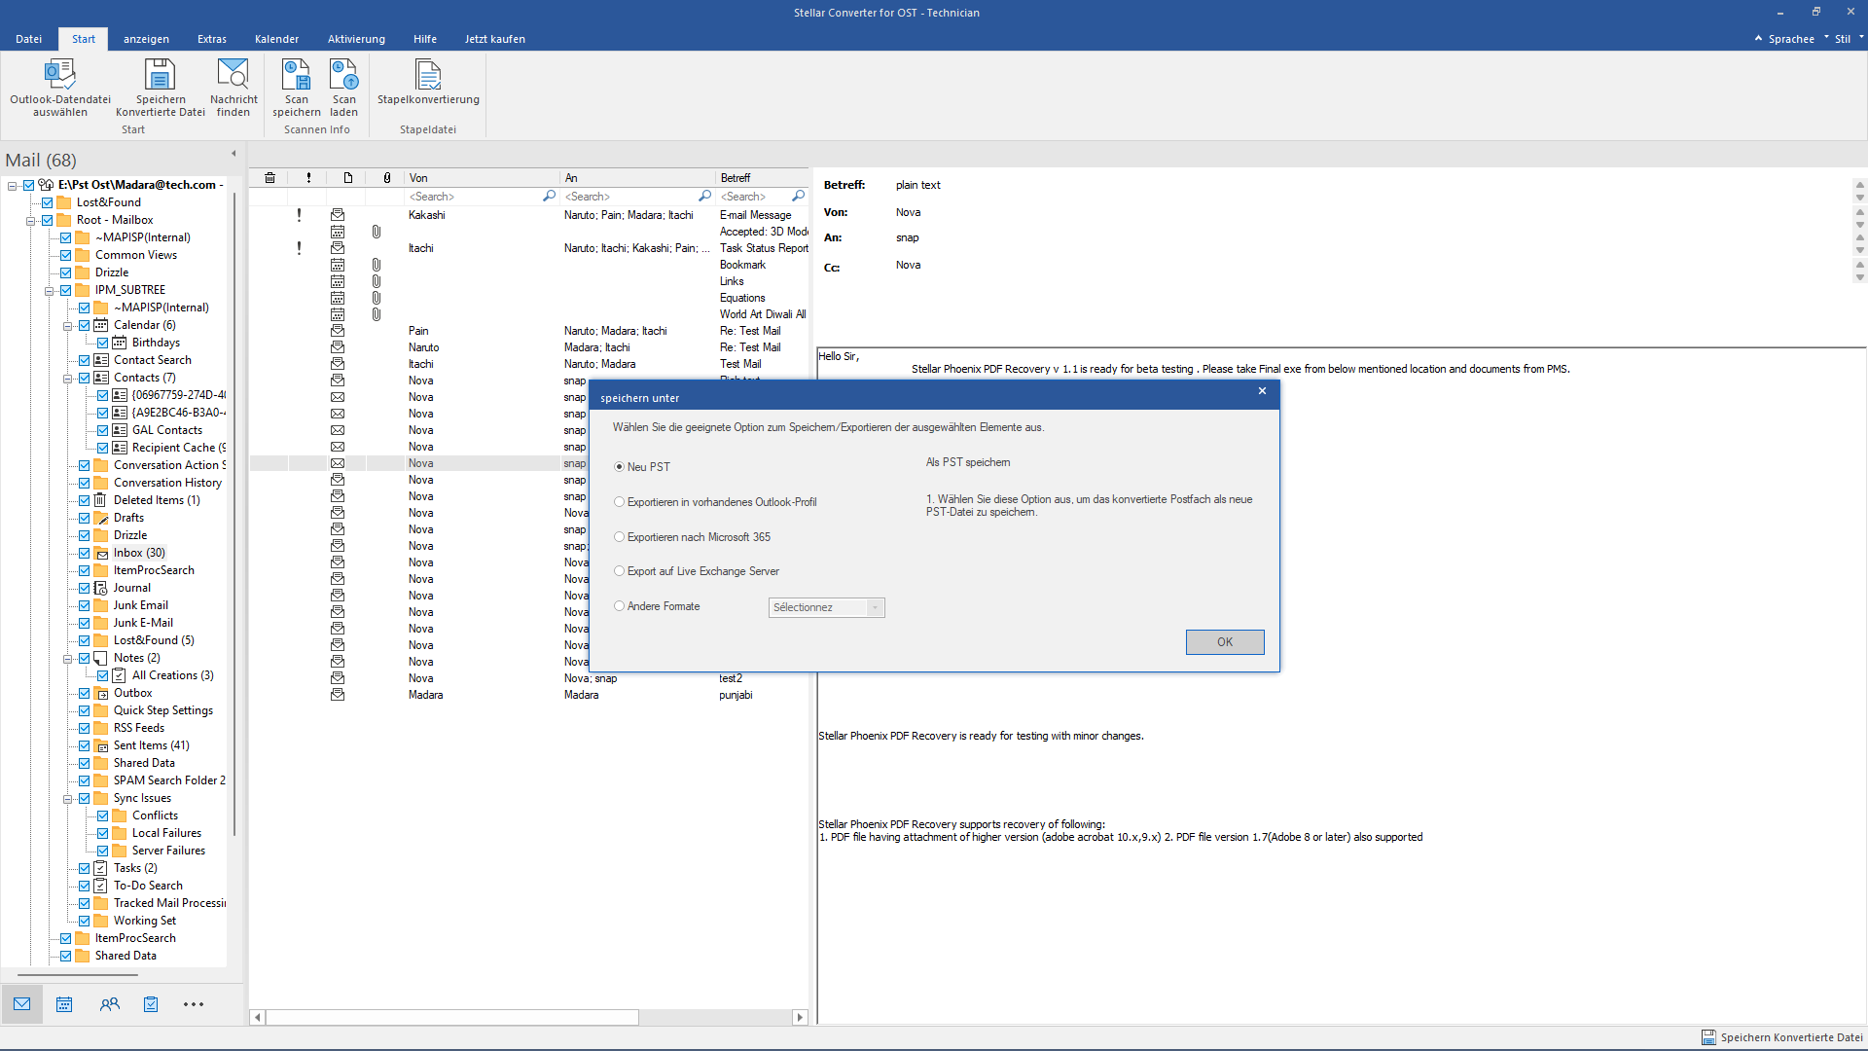
Task: Open Stapelkonvertierung tool
Action: 428,82
